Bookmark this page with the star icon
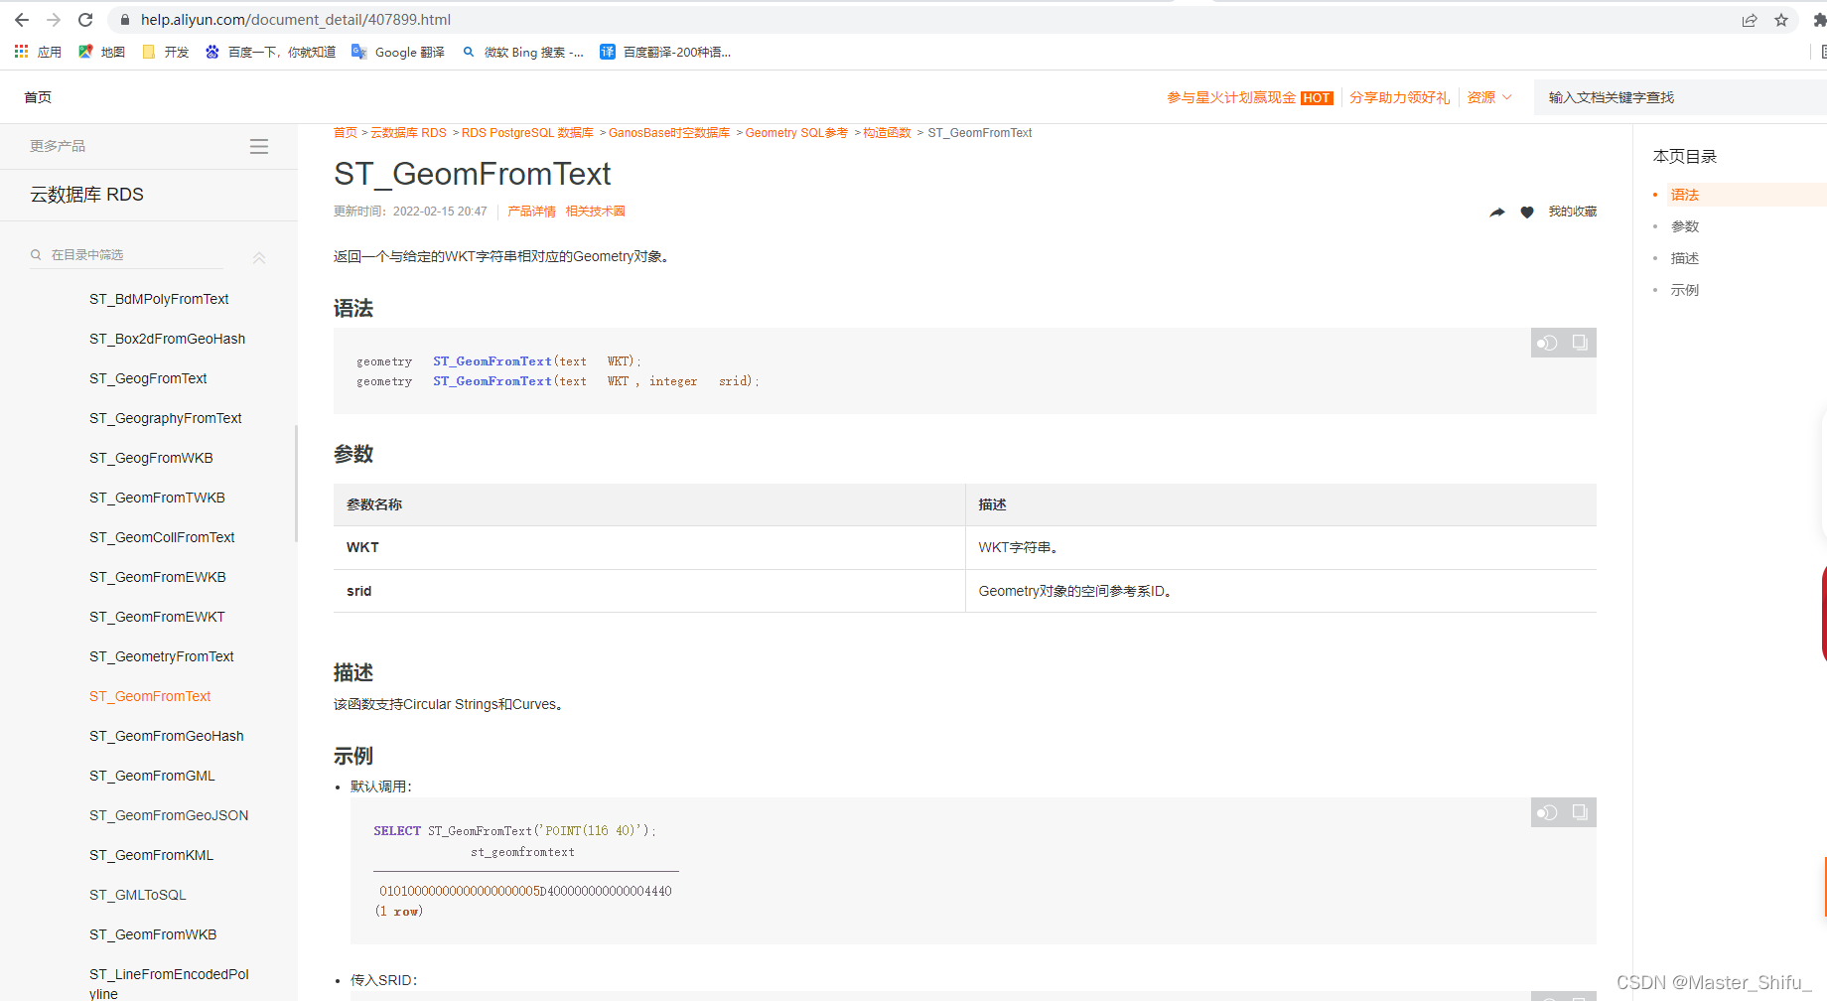The width and height of the screenshot is (1827, 1001). tap(1781, 20)
